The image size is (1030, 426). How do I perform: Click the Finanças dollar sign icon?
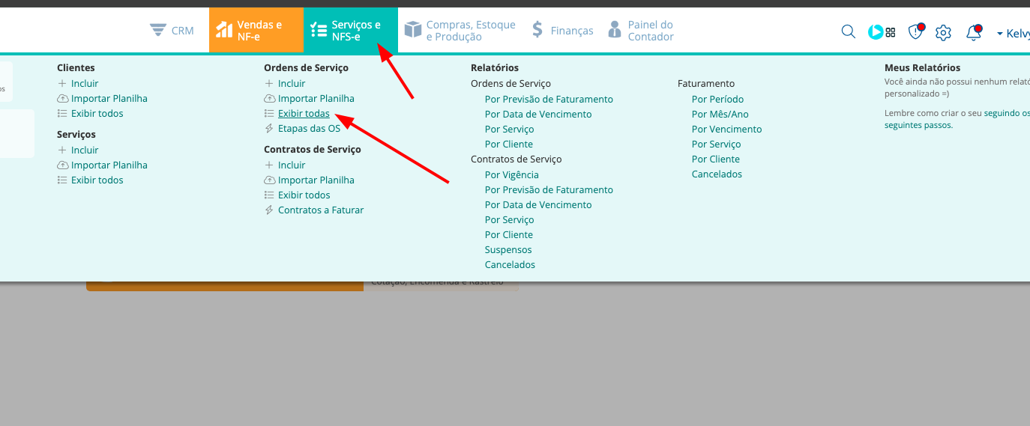(537, 31)
